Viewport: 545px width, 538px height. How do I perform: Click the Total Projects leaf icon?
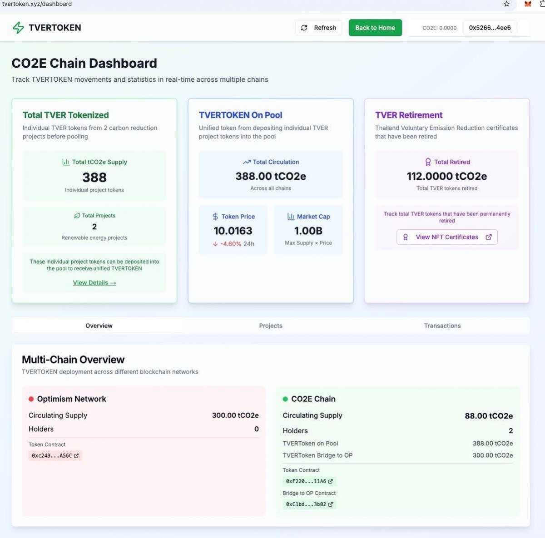[77, 216]
